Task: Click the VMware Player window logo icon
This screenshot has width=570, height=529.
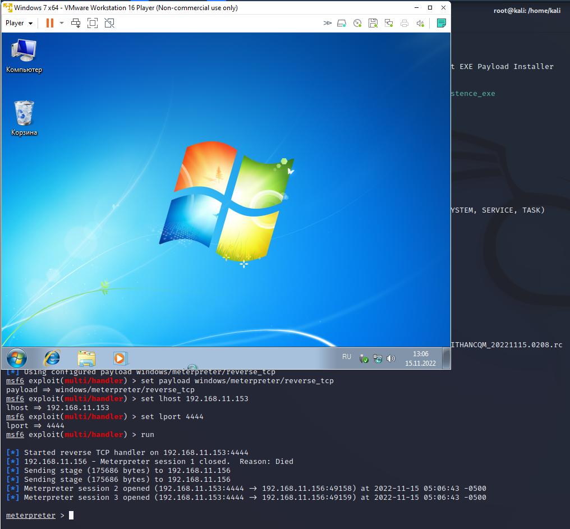Action: 8,8
